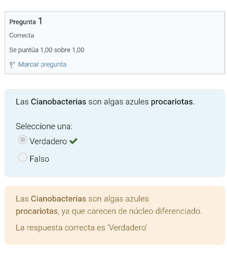Viewport: 227px width, 255px height.
Task: Click the La respuesta correcta es 'Verdadero' line
Action: [81, 227]
